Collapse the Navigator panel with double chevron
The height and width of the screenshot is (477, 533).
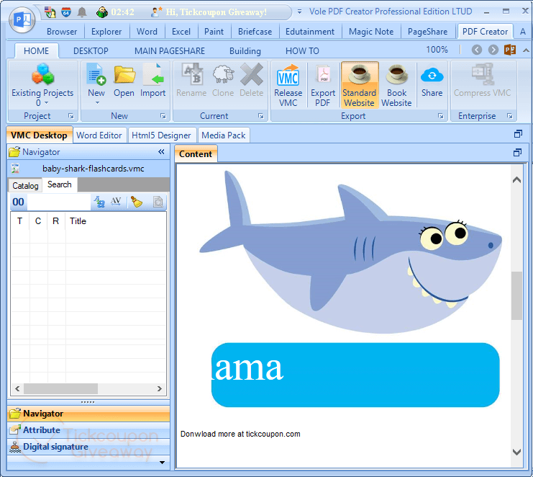coord(161,152)
